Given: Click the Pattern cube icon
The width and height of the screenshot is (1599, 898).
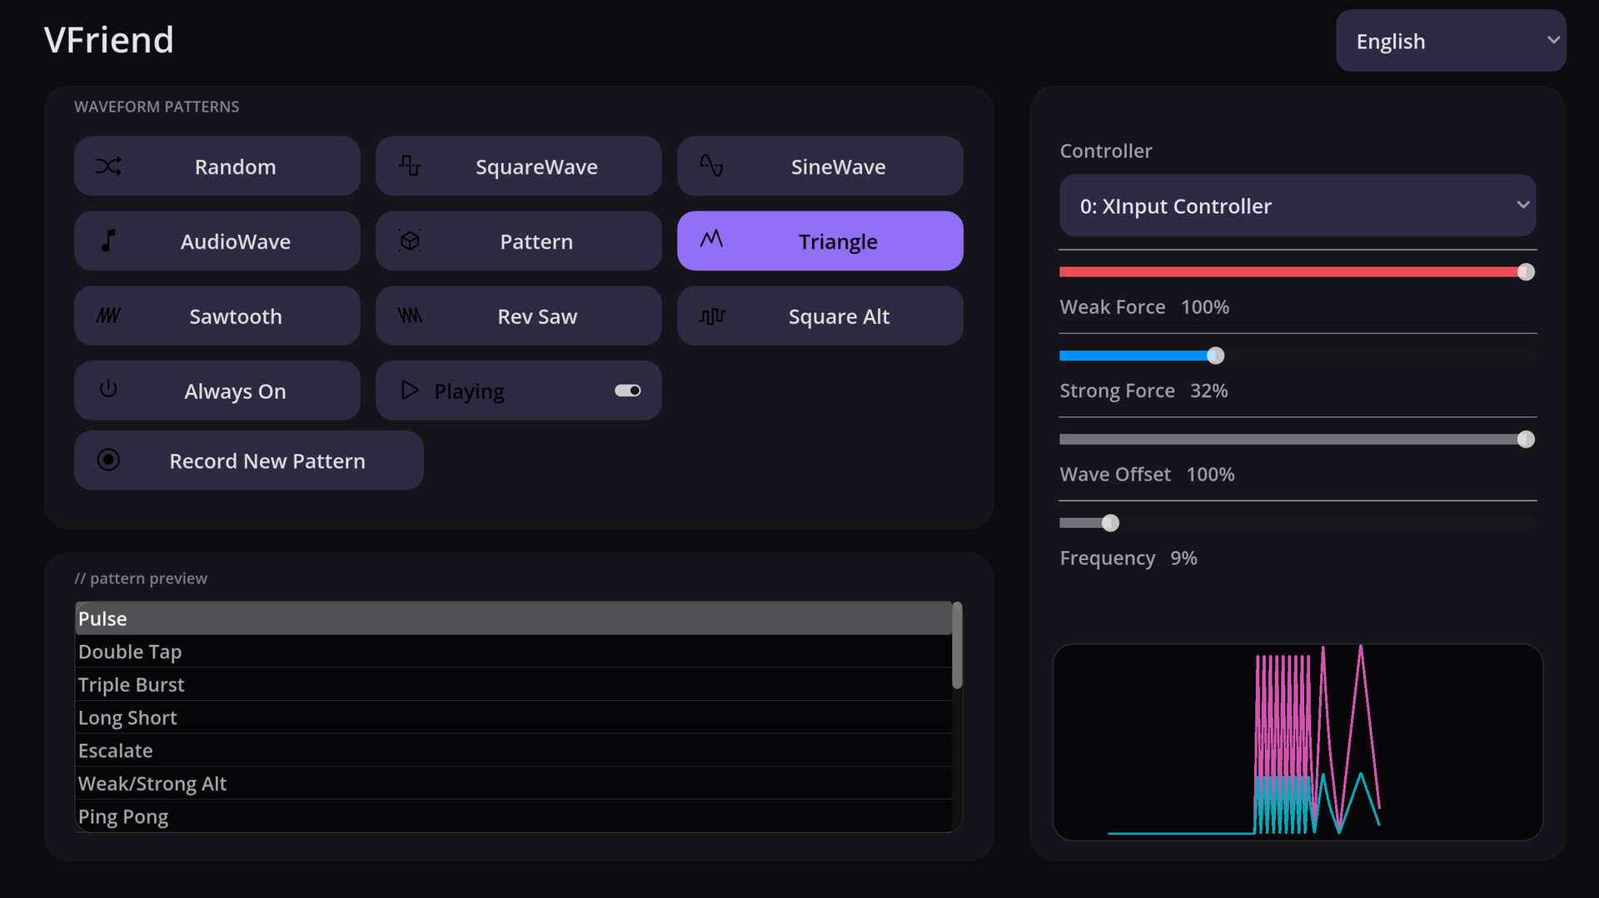Looking at the screenshot, I should click(410, 241).
